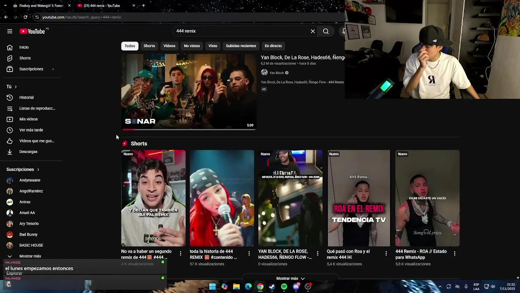Open Discord from the taskbar
Screen dimensions: 520x293
click(296, 286)
